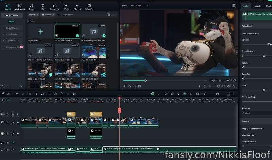Click the player volume speaker icon
272x160 pixels.
[229, 86]
